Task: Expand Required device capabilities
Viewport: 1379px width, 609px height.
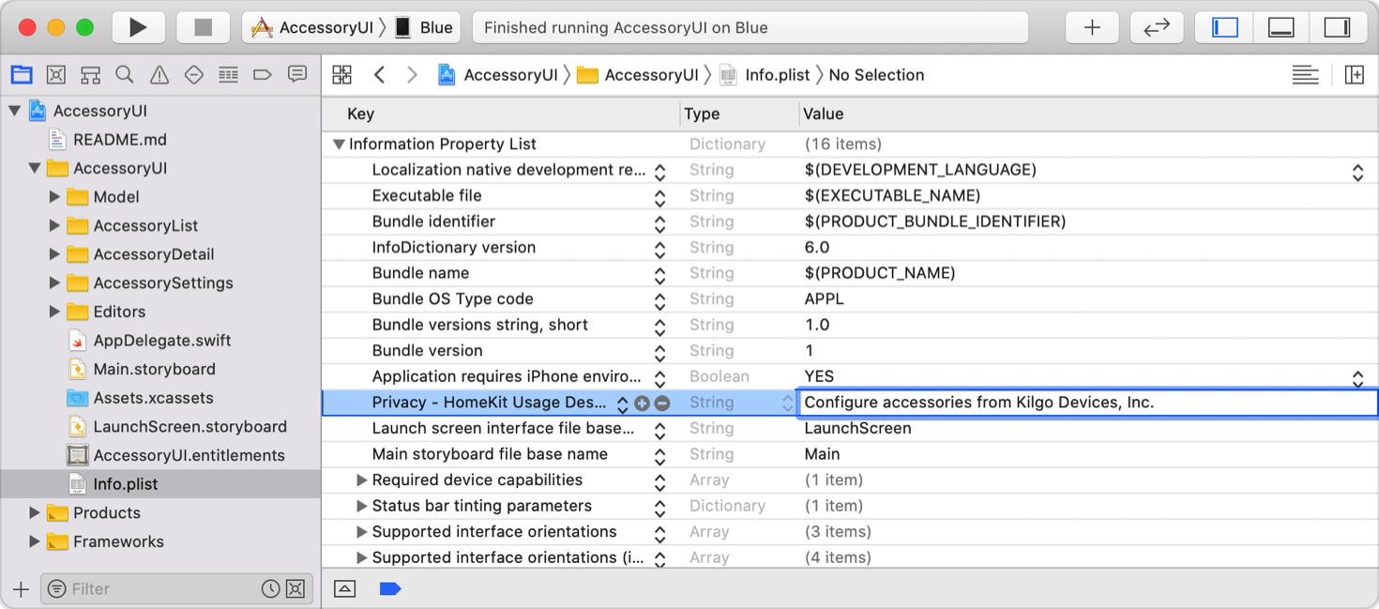Action: click(x=361, y=480)
